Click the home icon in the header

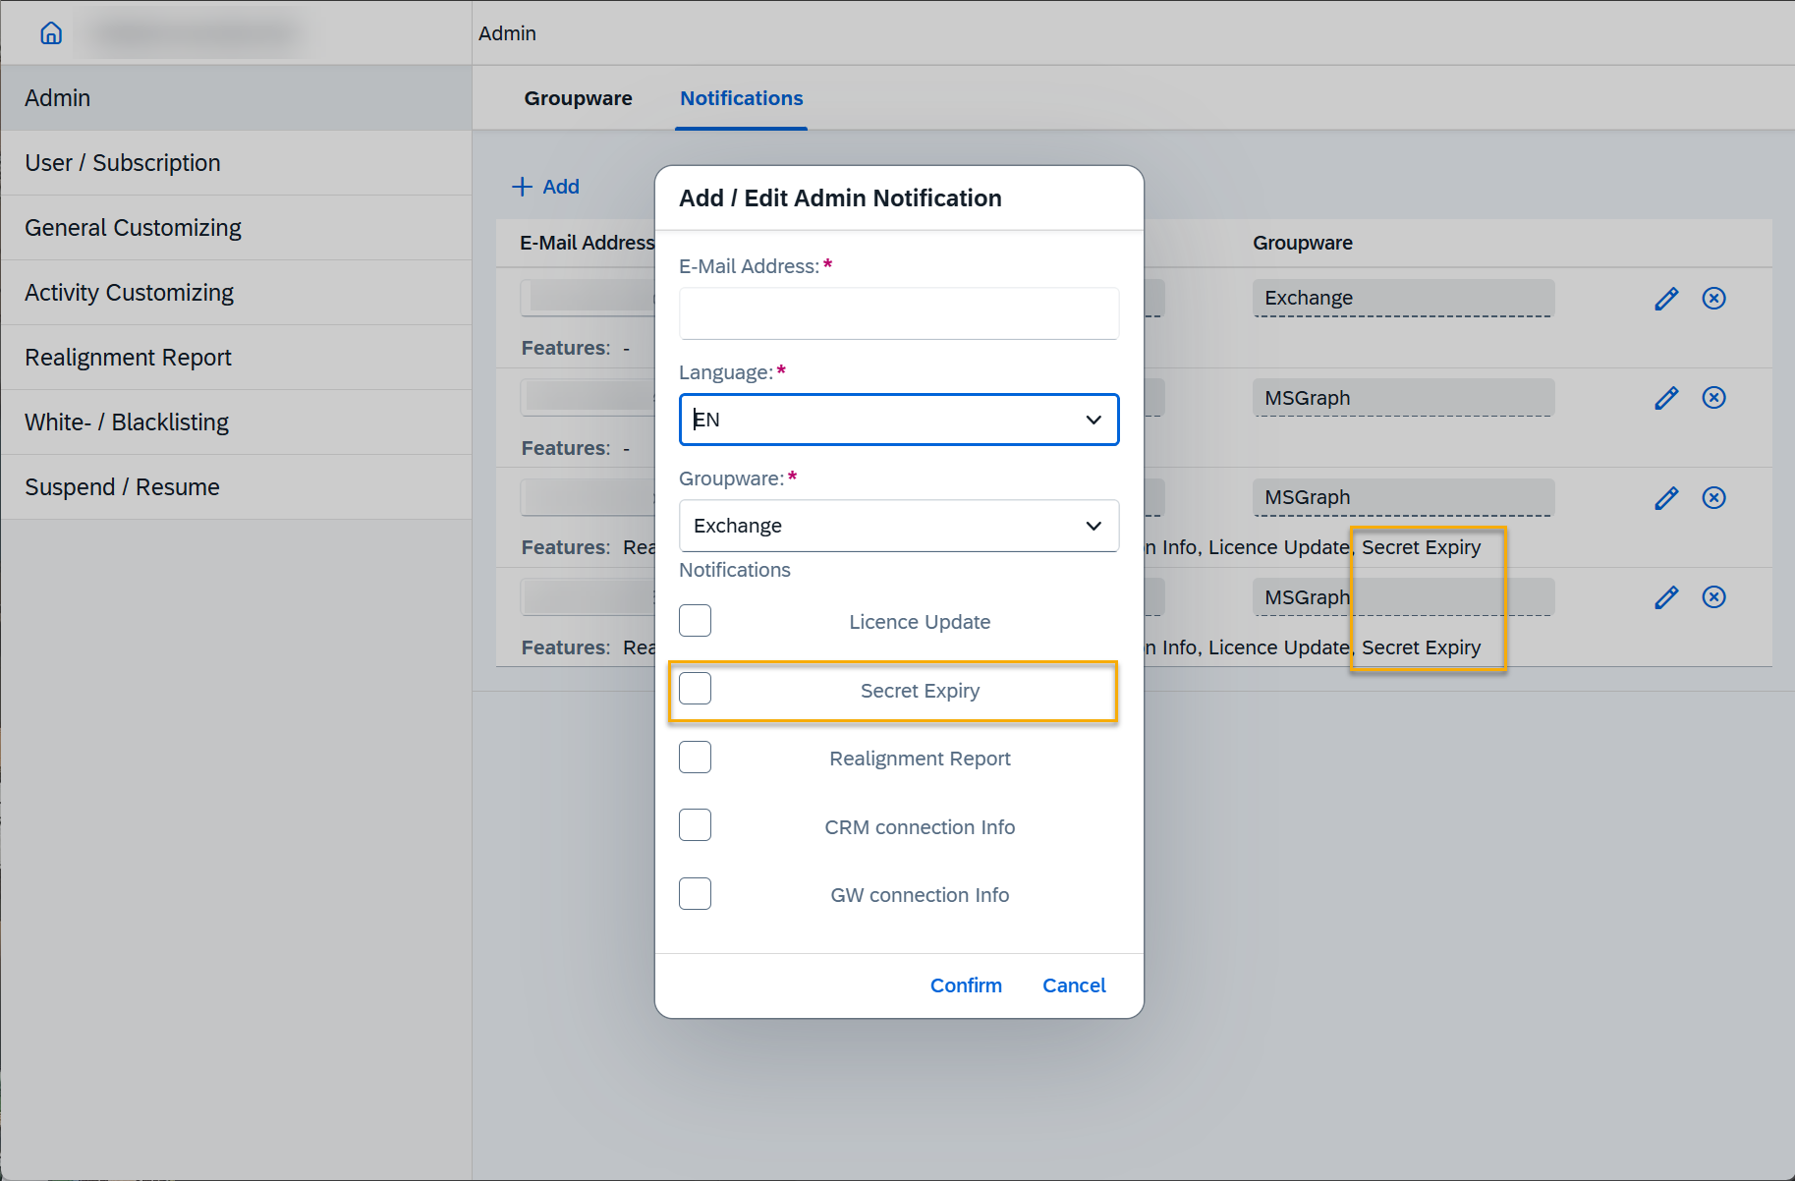tap(51, 33)
